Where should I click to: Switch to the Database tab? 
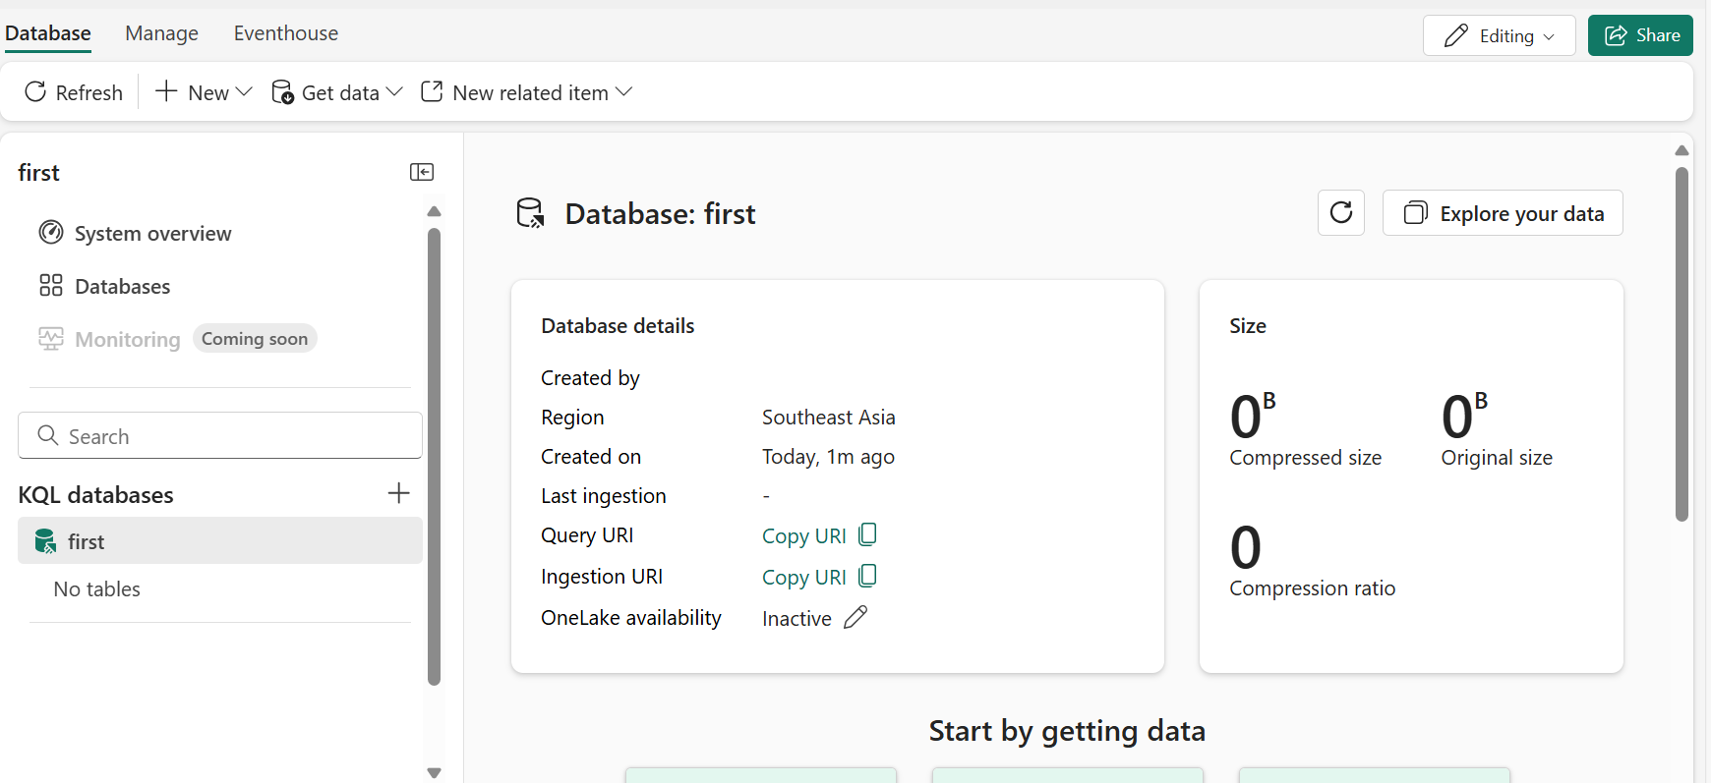click(48, 33)
